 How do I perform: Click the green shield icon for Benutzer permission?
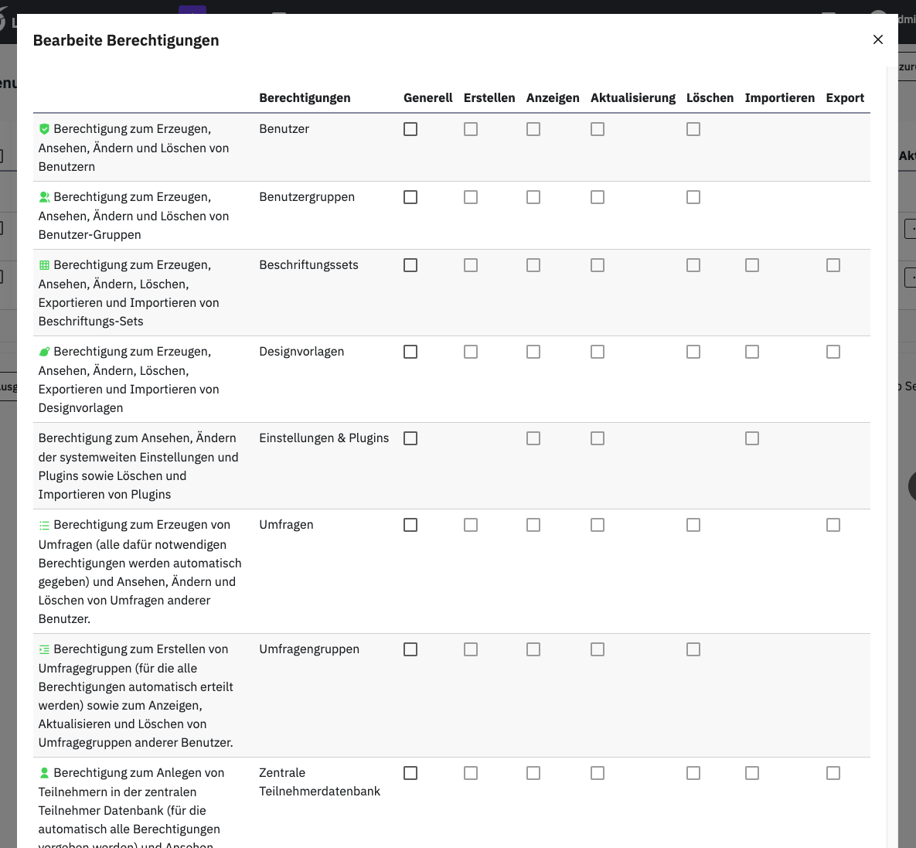44,129
